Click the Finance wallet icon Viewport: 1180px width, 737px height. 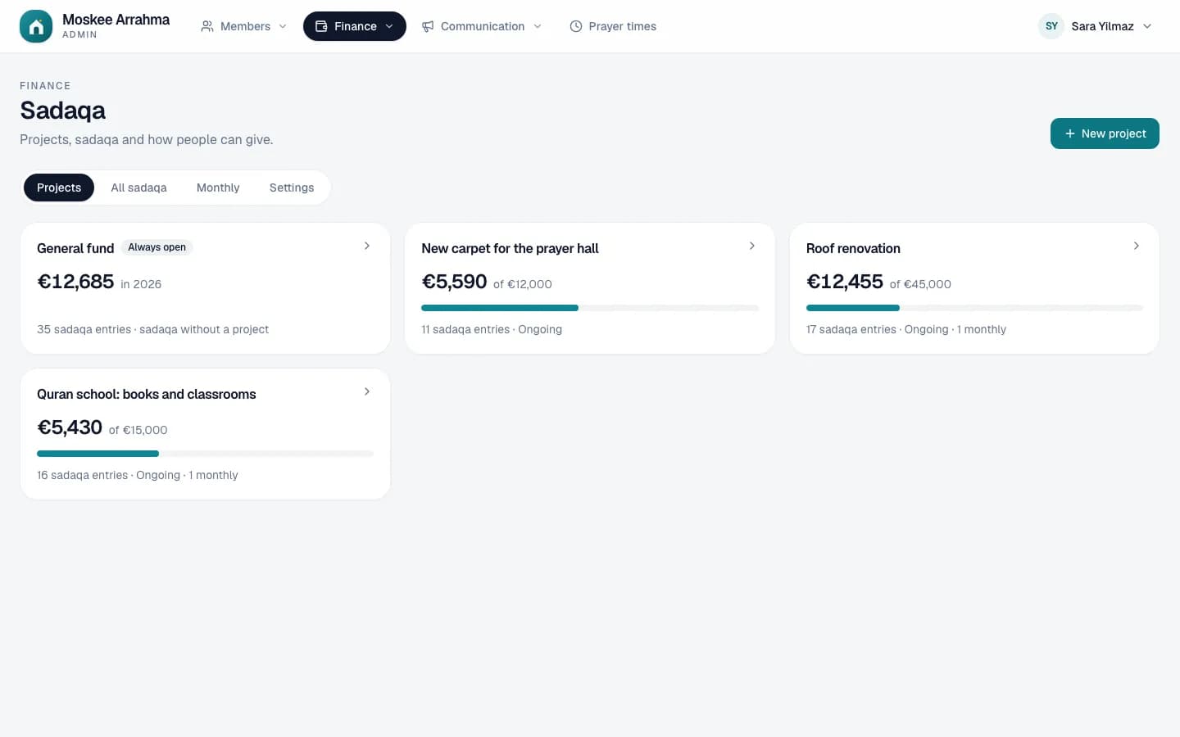tap(321, 26)
